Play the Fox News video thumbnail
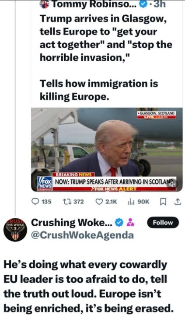The height and width of the screenshot is (315, 185). 107,150
